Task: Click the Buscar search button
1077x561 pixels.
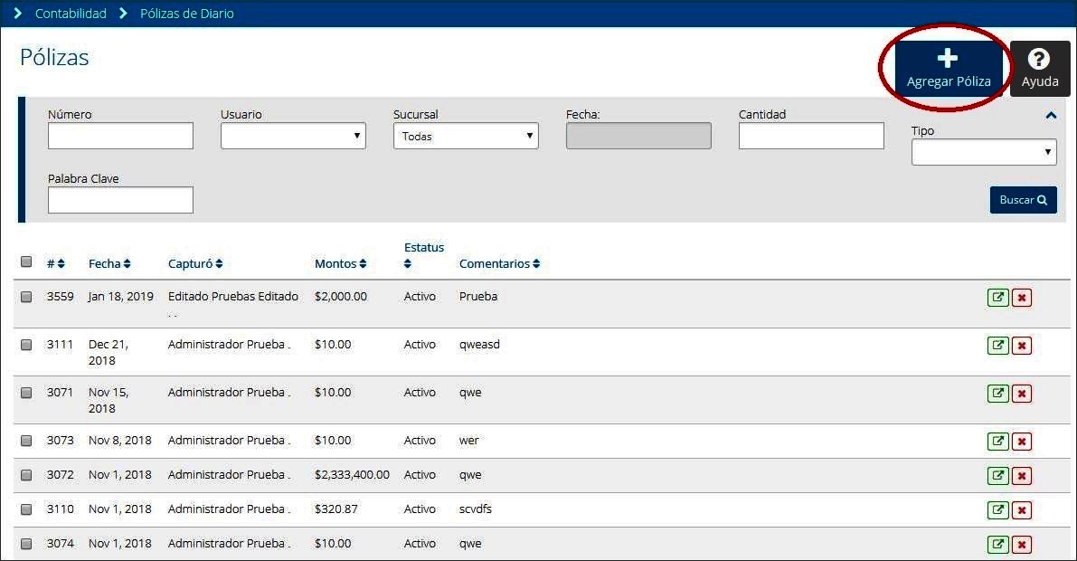Action: pos(1023,200)
